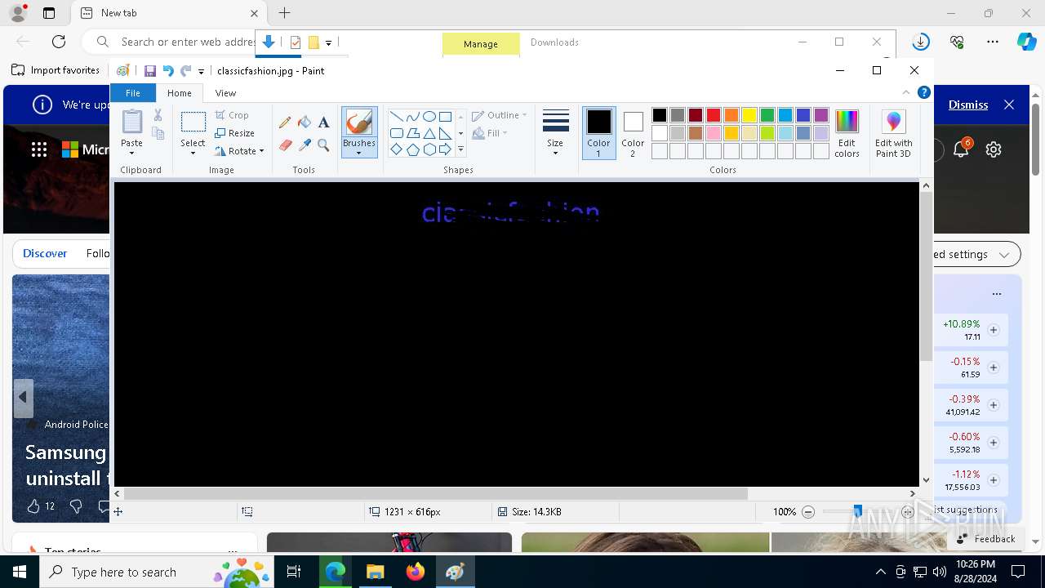Click Dismiss on Edge banner
The height and width of the screenshot is (588, 1045).
click(x=968, y=105)
